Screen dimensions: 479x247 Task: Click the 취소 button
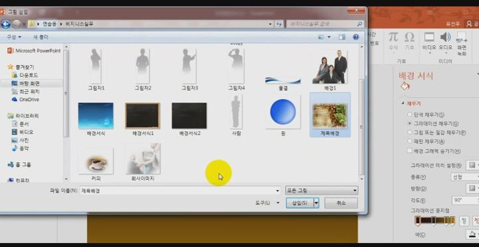[x=341, y=202]
